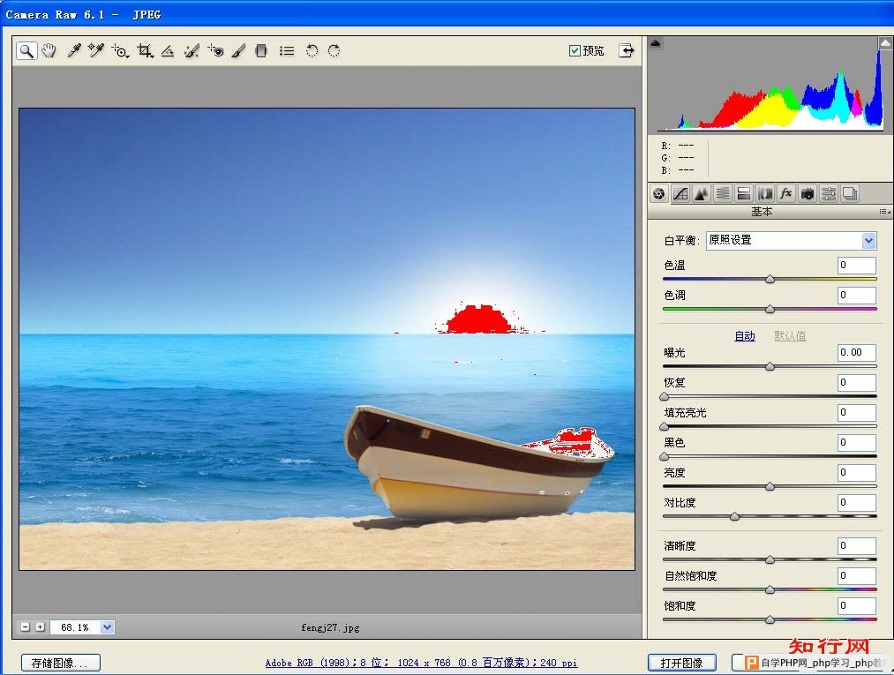Open the Tone Curve panel tab
Viewport: 894px width, 675px height.
tap(680, 194)
